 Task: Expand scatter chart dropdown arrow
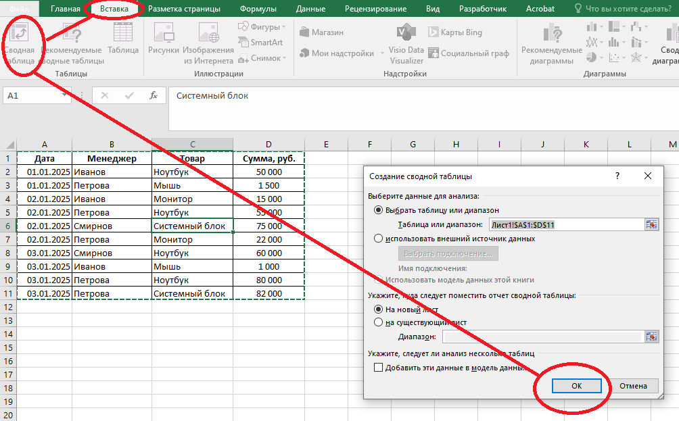click(x=624, y=57)
